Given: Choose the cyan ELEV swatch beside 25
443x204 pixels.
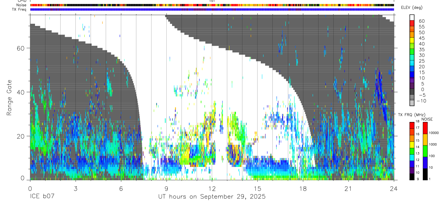Looking at the screenshot, I should [x=412, y=63].
